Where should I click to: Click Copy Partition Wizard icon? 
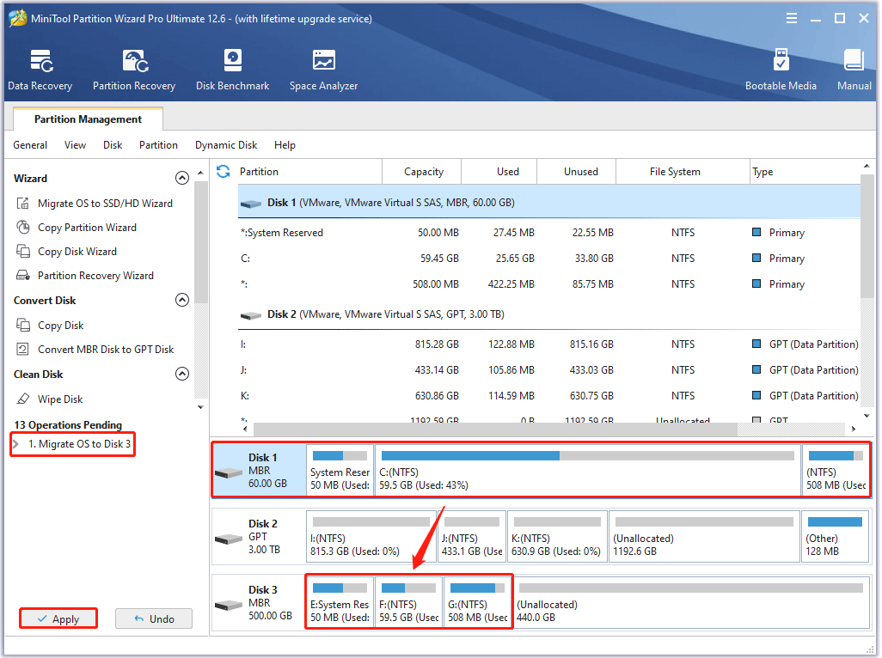[x=23, y=228]
